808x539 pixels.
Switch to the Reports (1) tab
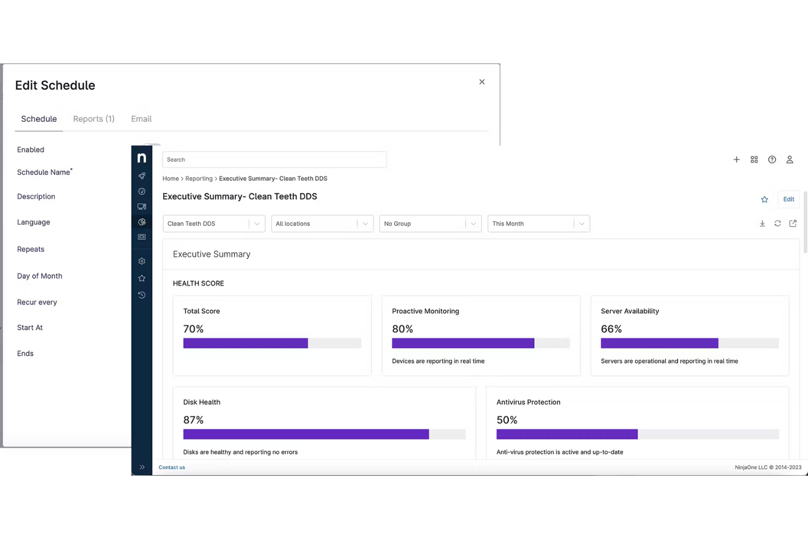tap(94, 119)
